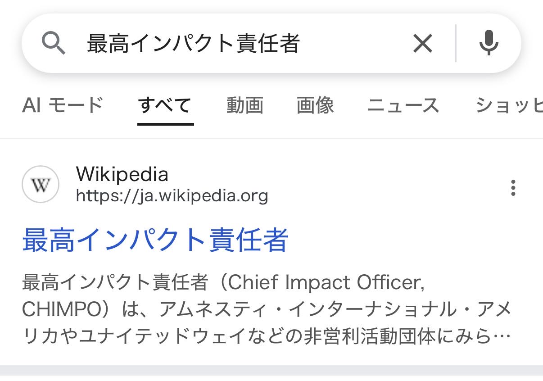Focus the search box query text

[193, 44]
